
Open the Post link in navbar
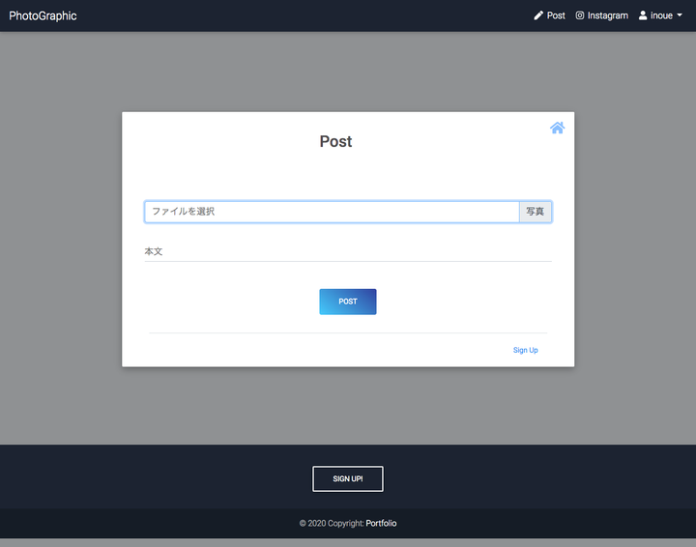549,15
